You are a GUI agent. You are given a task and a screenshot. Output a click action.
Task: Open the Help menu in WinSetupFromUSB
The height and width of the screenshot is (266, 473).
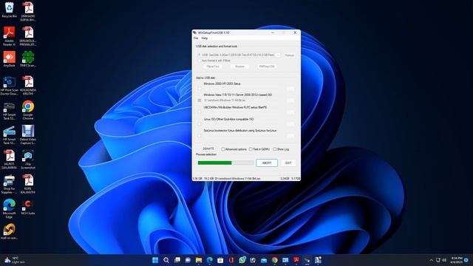205,38
